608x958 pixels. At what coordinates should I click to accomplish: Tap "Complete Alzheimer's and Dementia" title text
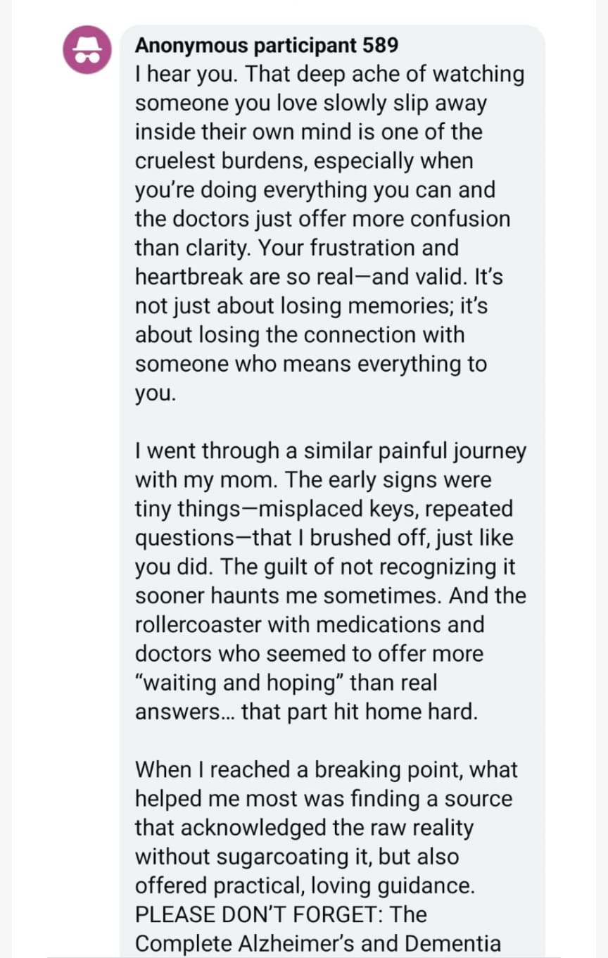tap(317, 943)
